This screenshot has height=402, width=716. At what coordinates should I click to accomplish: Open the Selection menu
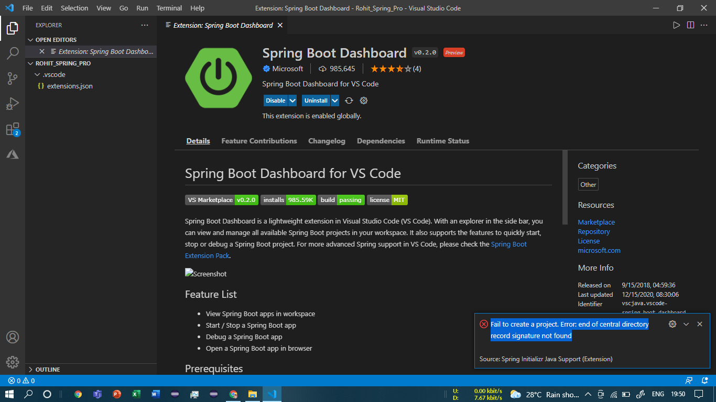pos(74,8)
